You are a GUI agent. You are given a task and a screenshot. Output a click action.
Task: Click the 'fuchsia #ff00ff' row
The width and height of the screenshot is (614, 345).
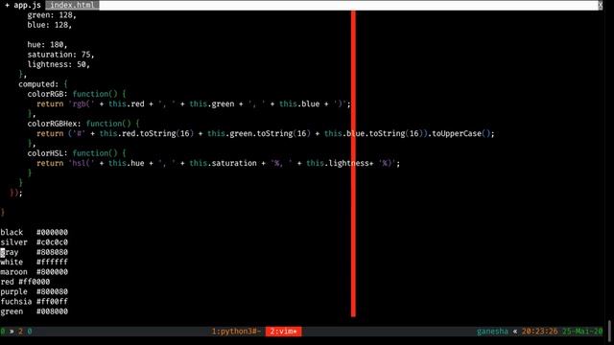click(x=35, y=302)
